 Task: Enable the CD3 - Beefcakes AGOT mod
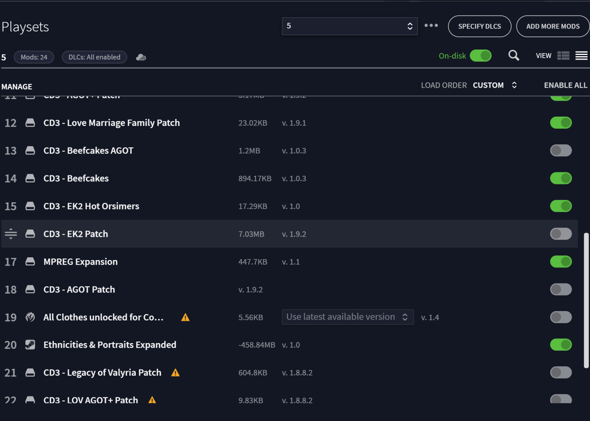tap(561, 150)
